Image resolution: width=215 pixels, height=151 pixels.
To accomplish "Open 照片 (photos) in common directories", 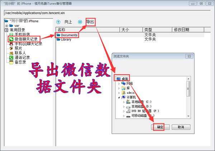I will pos(18,48).
